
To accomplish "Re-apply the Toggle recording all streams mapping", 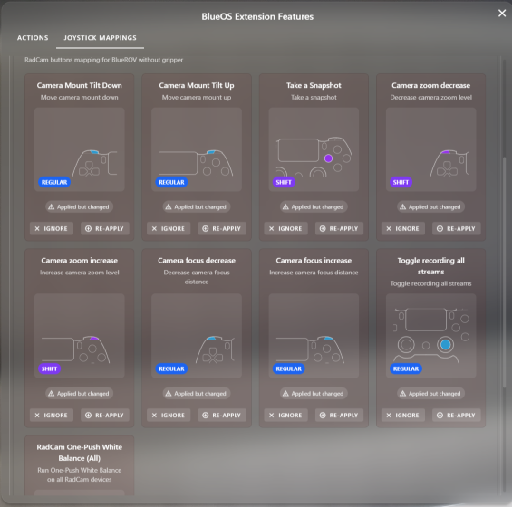I will click(x=457, y=415).
